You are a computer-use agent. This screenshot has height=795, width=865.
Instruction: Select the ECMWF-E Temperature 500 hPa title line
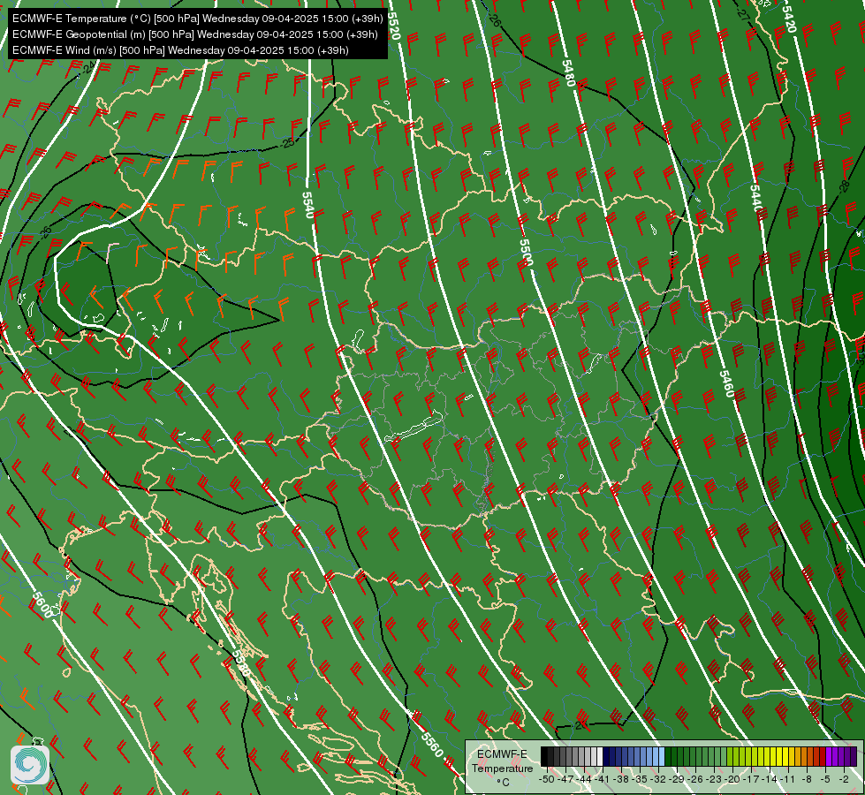[198, 19]
